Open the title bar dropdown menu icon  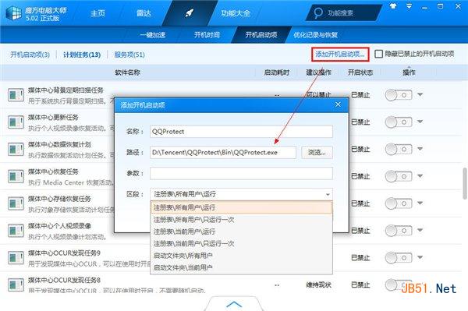409,6
